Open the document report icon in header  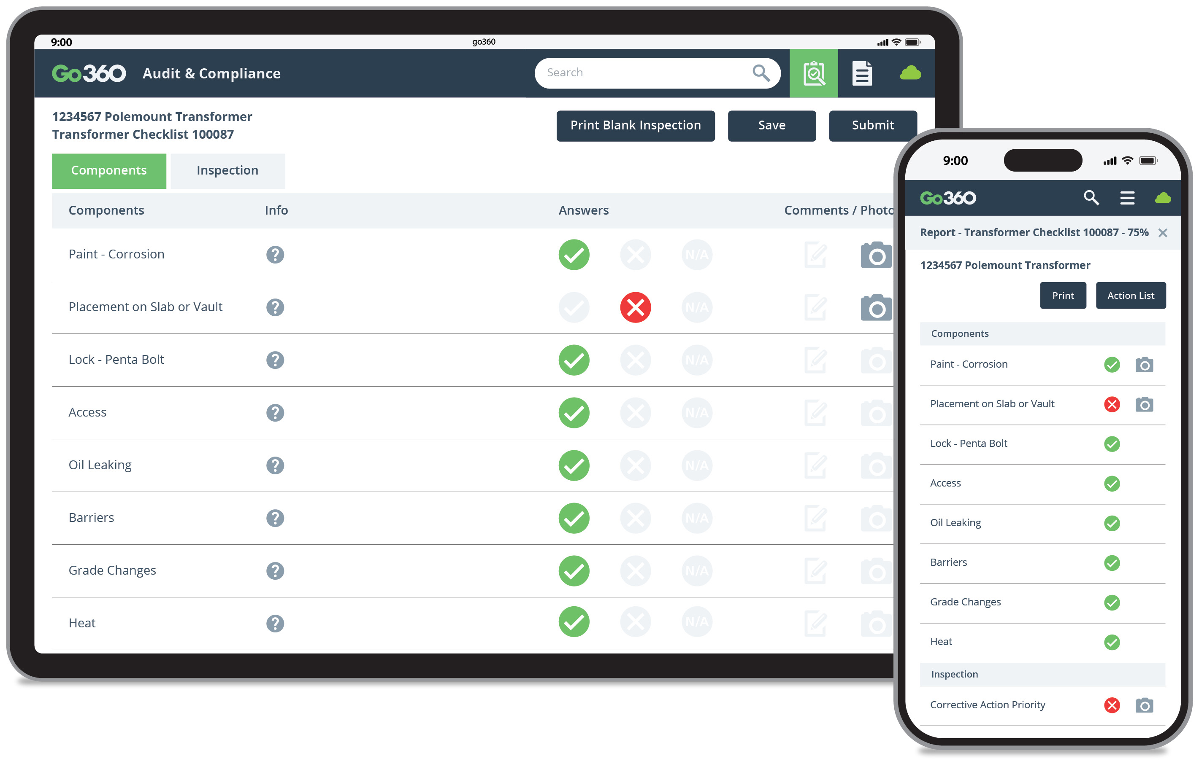pos(862,73)
